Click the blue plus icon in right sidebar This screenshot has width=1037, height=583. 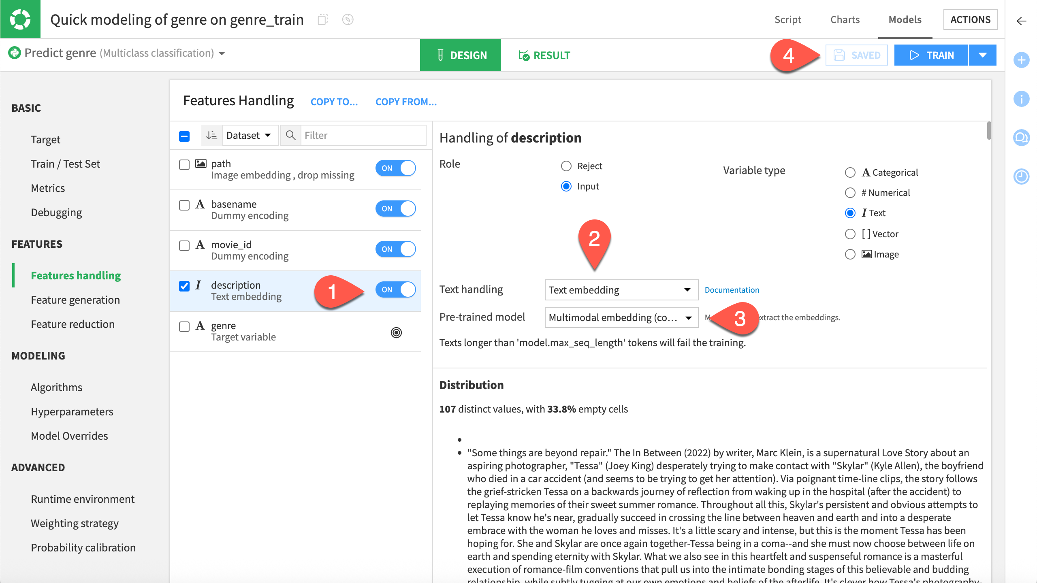point(1022,60)
